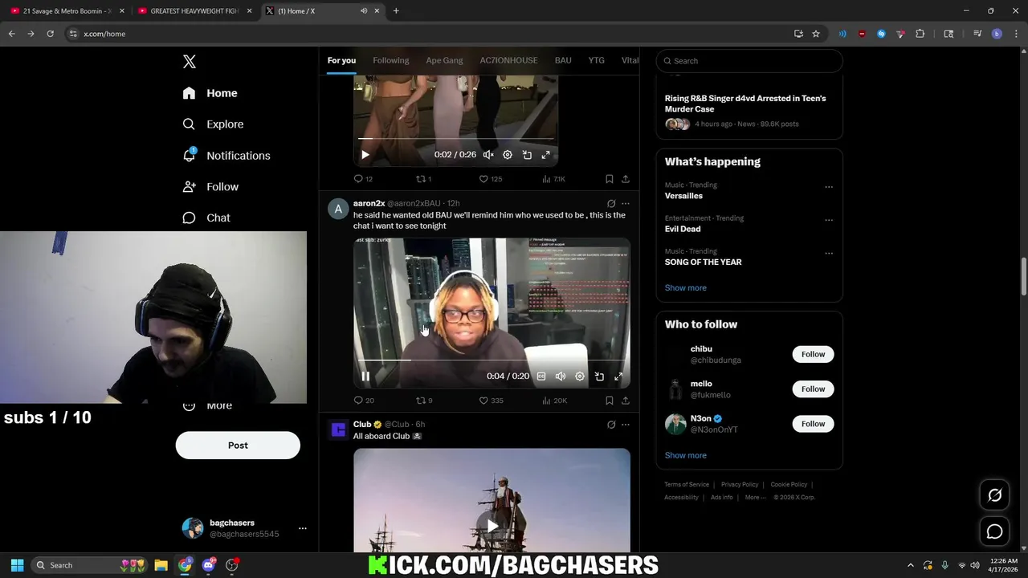Screen dimensions: 1028x578
Task: Bookmark page with Chrome star icon
Action: (x=816, y=34)
